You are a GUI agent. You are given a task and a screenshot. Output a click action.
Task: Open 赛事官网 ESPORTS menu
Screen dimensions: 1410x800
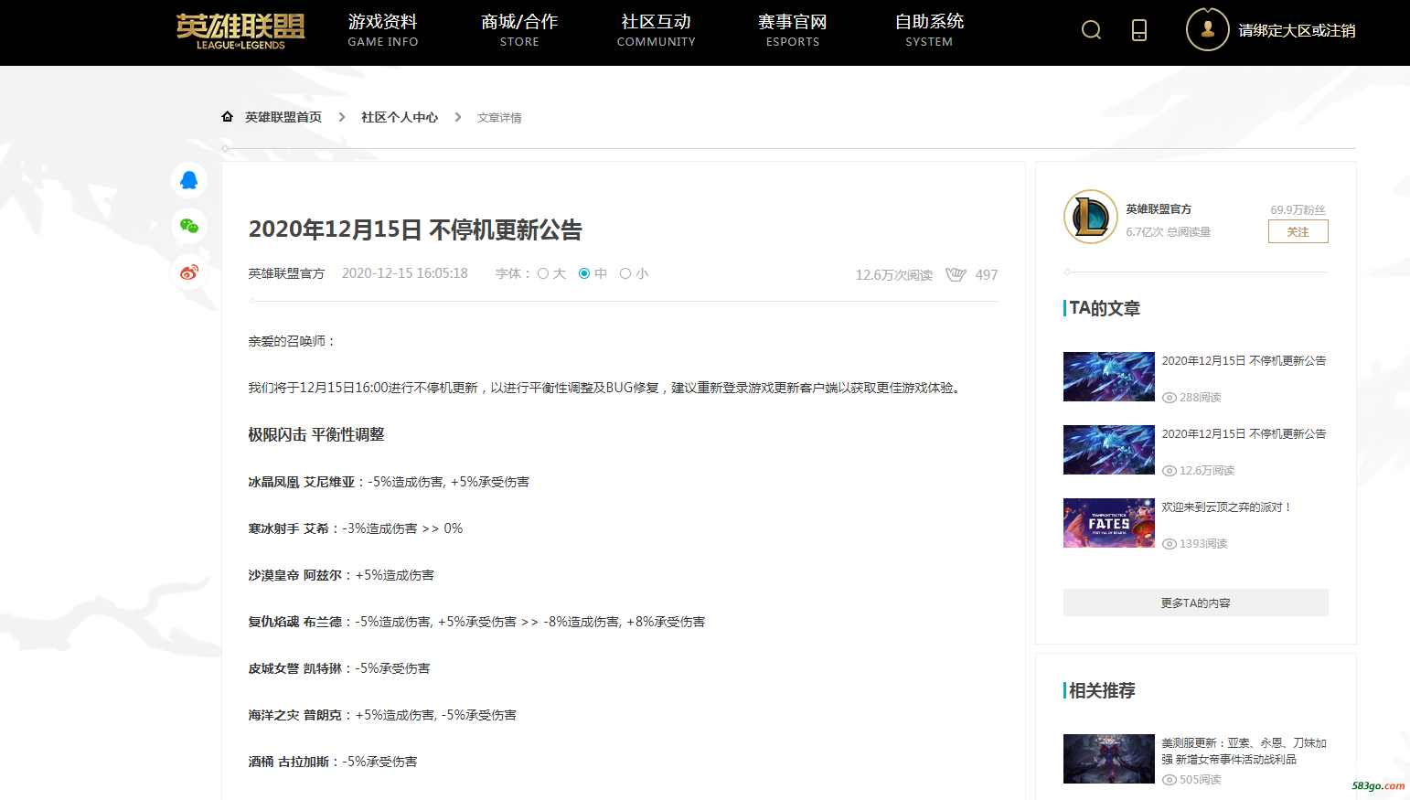tap(793, 30)
